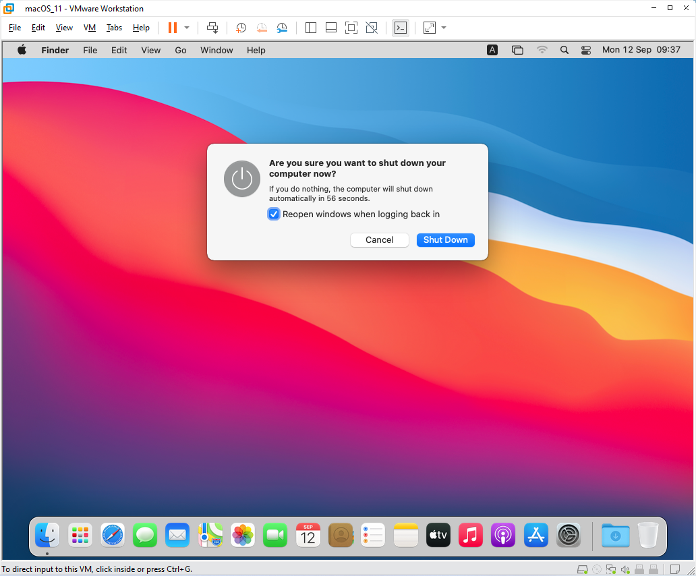Open the Wi-Fi status menu
The image size is (696, 576).
tap(542, 50)
